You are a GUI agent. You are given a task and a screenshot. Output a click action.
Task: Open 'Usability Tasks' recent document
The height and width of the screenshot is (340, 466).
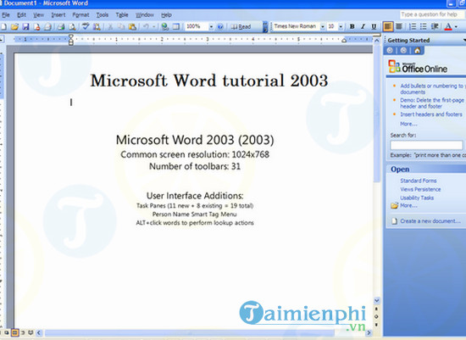point(417,198)
